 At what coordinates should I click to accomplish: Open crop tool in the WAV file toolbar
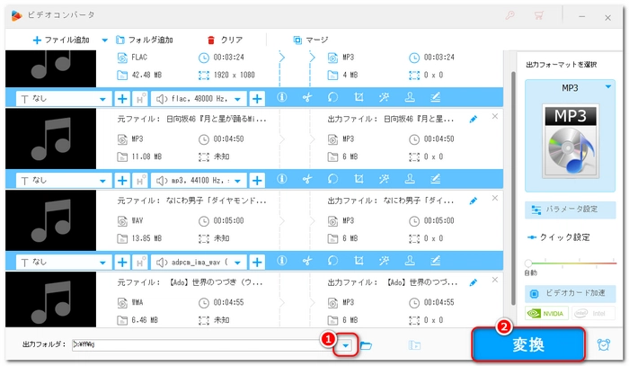pos(359,262)
